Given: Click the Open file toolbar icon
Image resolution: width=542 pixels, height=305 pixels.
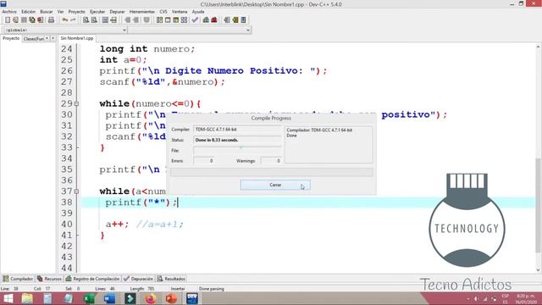Looking at the screenshot, I should click(x=15, y=20).
